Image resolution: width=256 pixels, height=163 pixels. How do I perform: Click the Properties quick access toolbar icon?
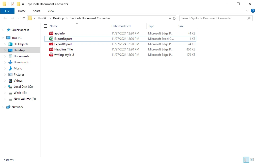(13, 4)
